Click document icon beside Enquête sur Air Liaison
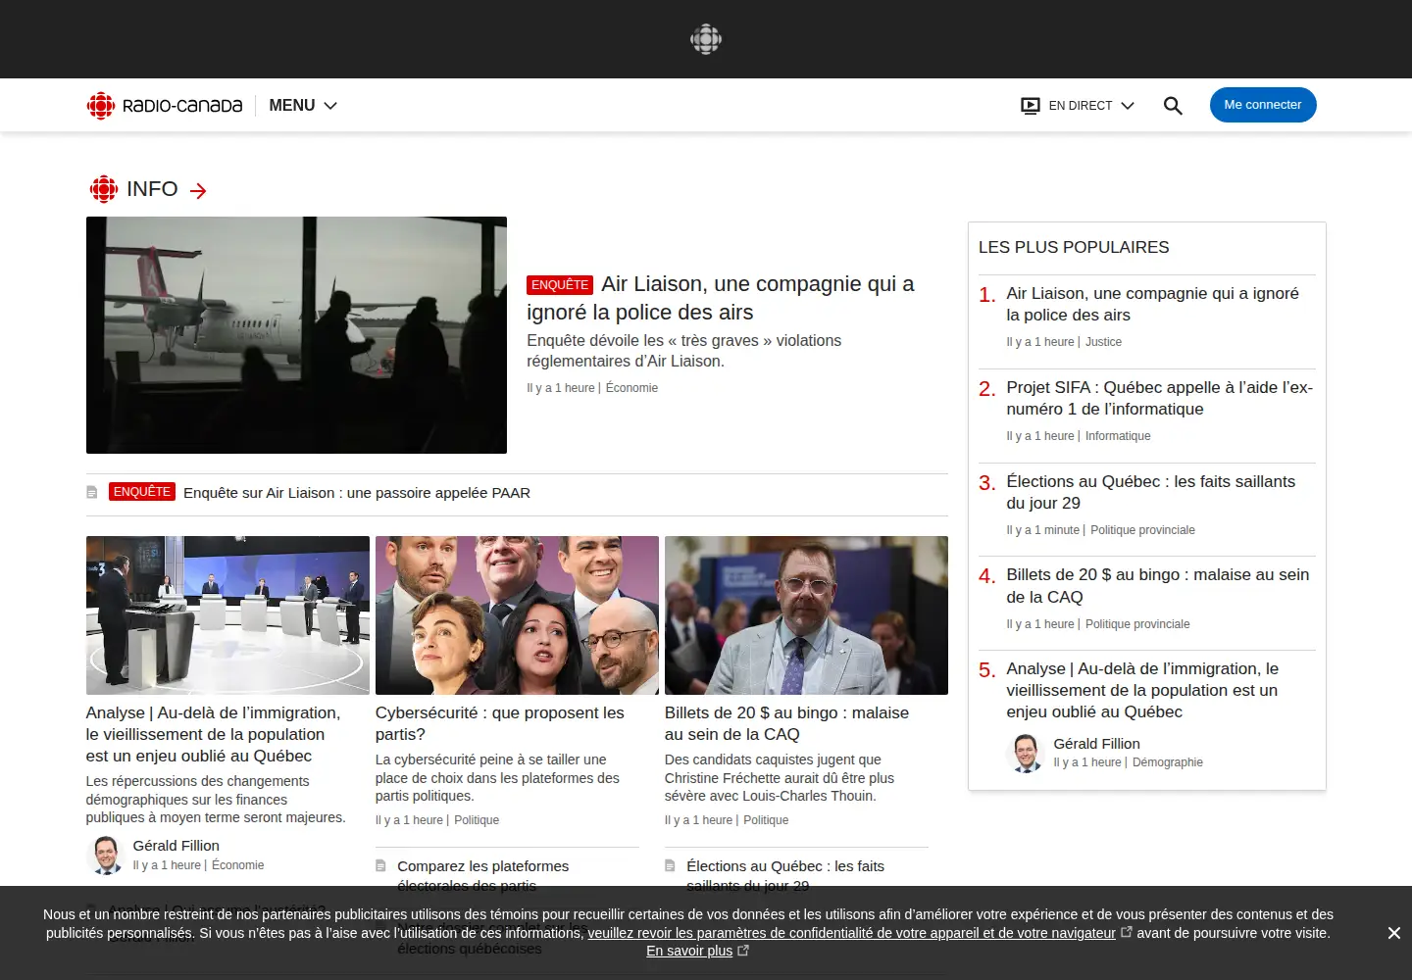 92,492
